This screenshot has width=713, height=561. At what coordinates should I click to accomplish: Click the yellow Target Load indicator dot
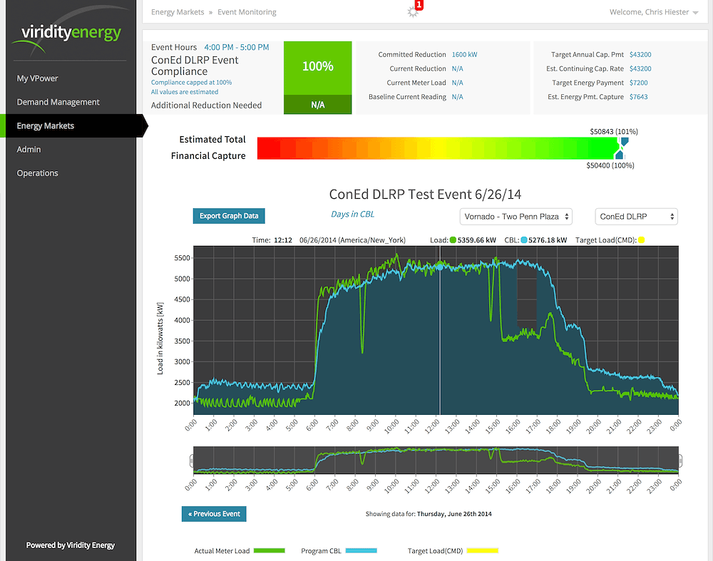click(641, 241)
